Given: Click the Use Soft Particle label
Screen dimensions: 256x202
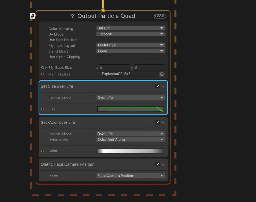Looking at the screenshot, I should tap(62, 40).
